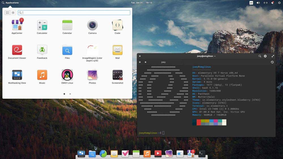This screenshot has width=283, height=159.
Task: Open AppCenter from the dock
Action: 191,154
